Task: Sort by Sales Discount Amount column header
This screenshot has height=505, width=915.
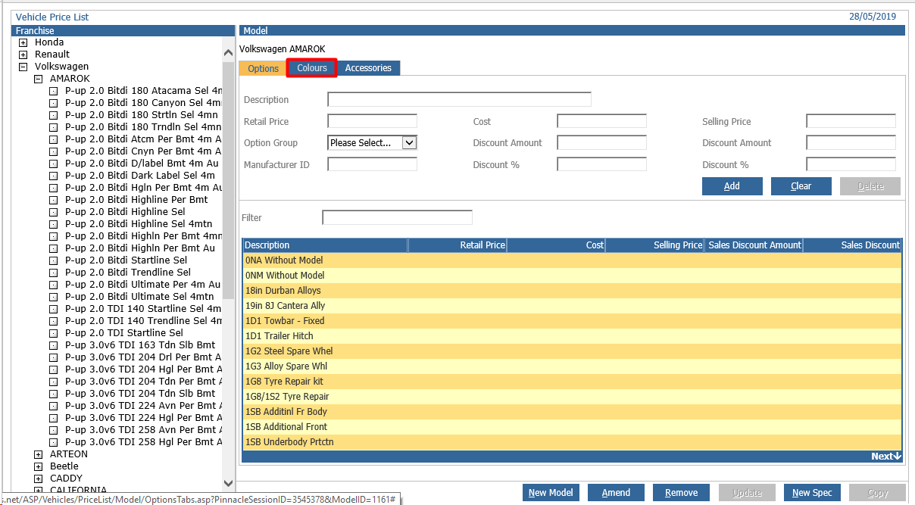Action: (x=754, y=245)
